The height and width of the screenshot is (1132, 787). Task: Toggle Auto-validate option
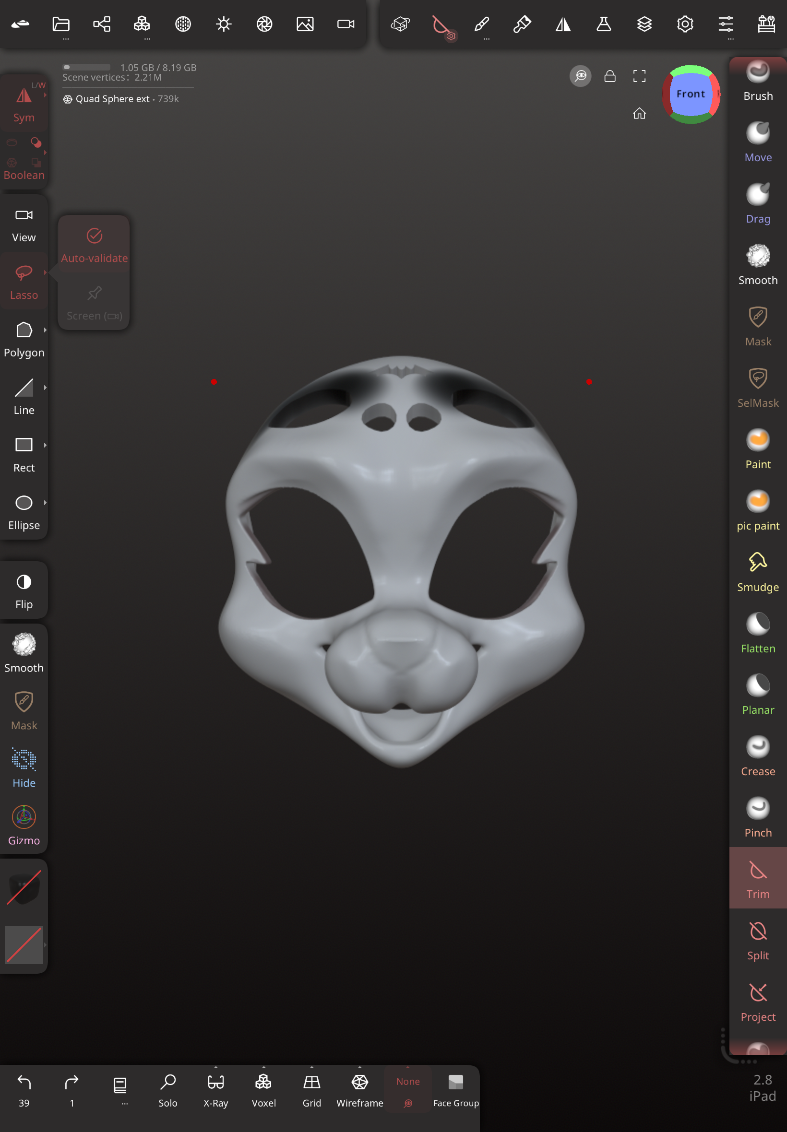[94, 245]
